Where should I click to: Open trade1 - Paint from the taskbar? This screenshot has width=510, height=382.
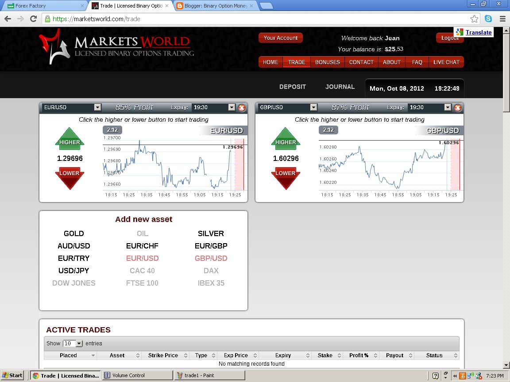click(x=210, y=375)
